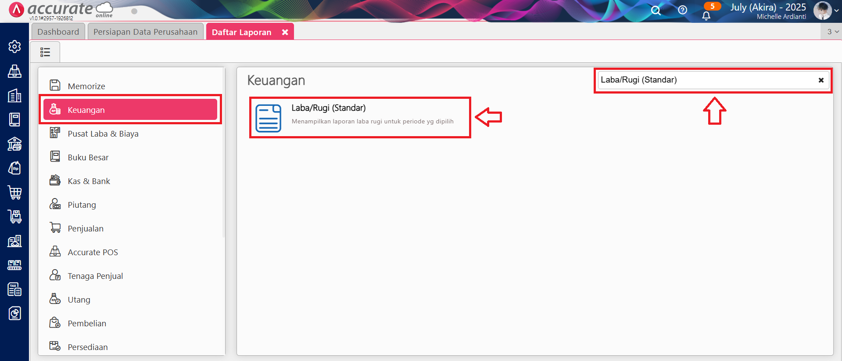The width and height of the screenshot is (842, 361).
Task: Open the hand trolley inventory sidebar icon
Action: (14, 217)
